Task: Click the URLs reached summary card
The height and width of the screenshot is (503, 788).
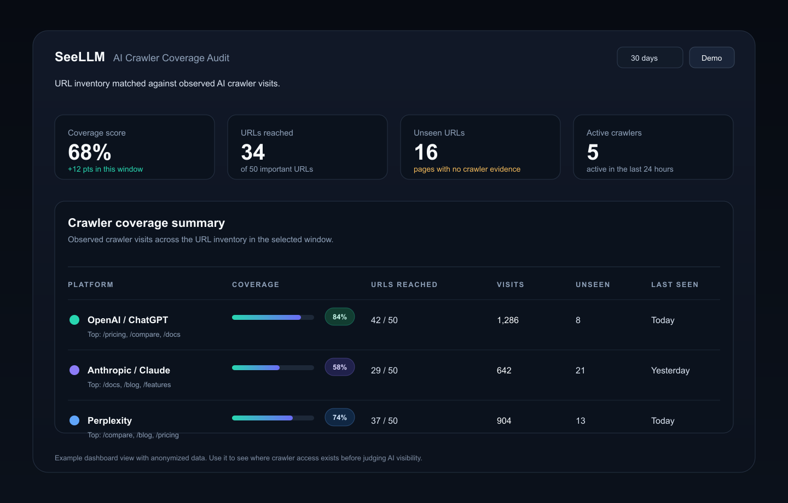Action: coord(308,147)
